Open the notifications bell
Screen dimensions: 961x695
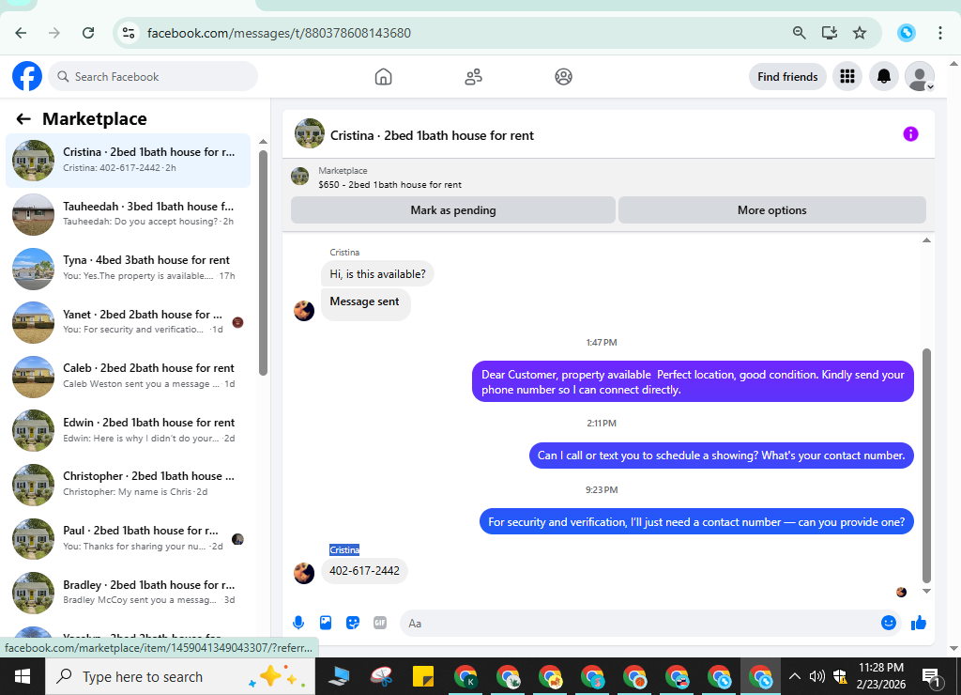(884, 76)
